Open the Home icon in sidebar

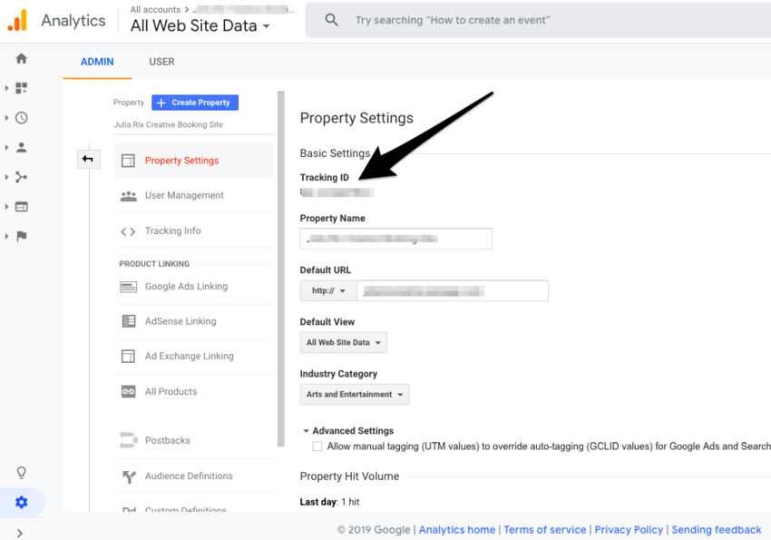(x=22, y=59)
